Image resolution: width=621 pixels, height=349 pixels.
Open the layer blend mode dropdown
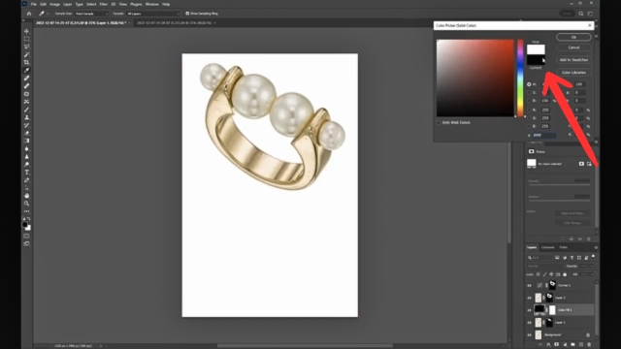pyautogui.click(x=544, y=266)
